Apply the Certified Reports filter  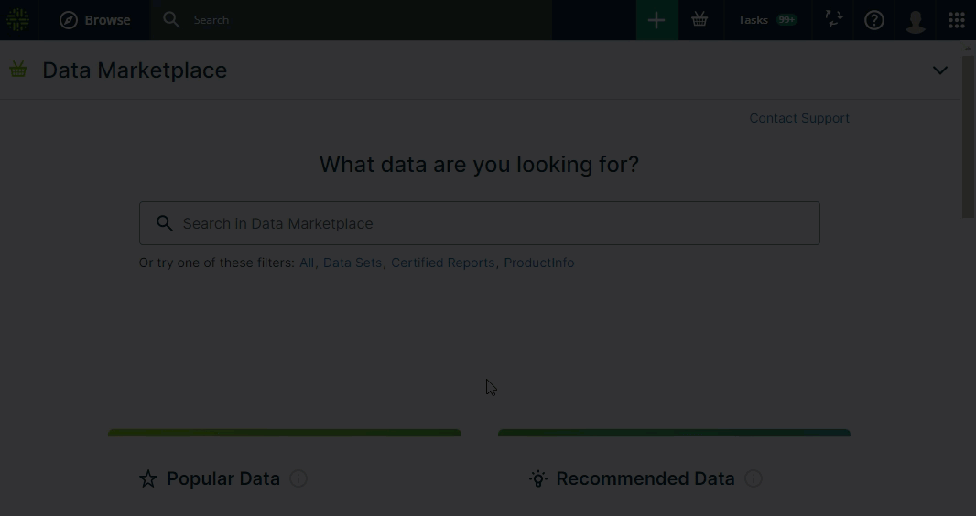click(442, 263)
